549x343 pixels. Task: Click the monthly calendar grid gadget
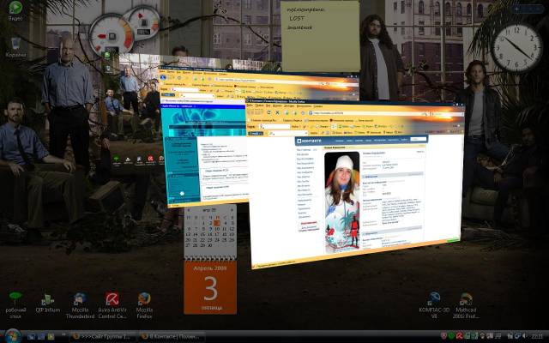(210, 231)
